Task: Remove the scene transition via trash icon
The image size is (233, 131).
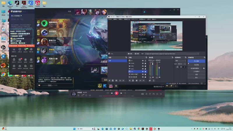Action: pos(181,67)
